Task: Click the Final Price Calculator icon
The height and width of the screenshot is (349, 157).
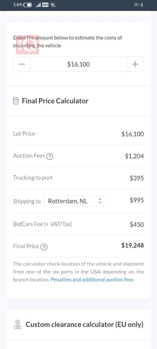Action: 16,101
